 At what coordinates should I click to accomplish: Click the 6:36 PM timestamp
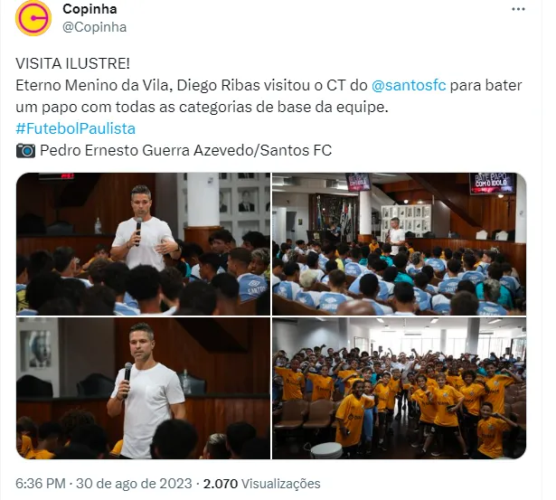point(41,484)
